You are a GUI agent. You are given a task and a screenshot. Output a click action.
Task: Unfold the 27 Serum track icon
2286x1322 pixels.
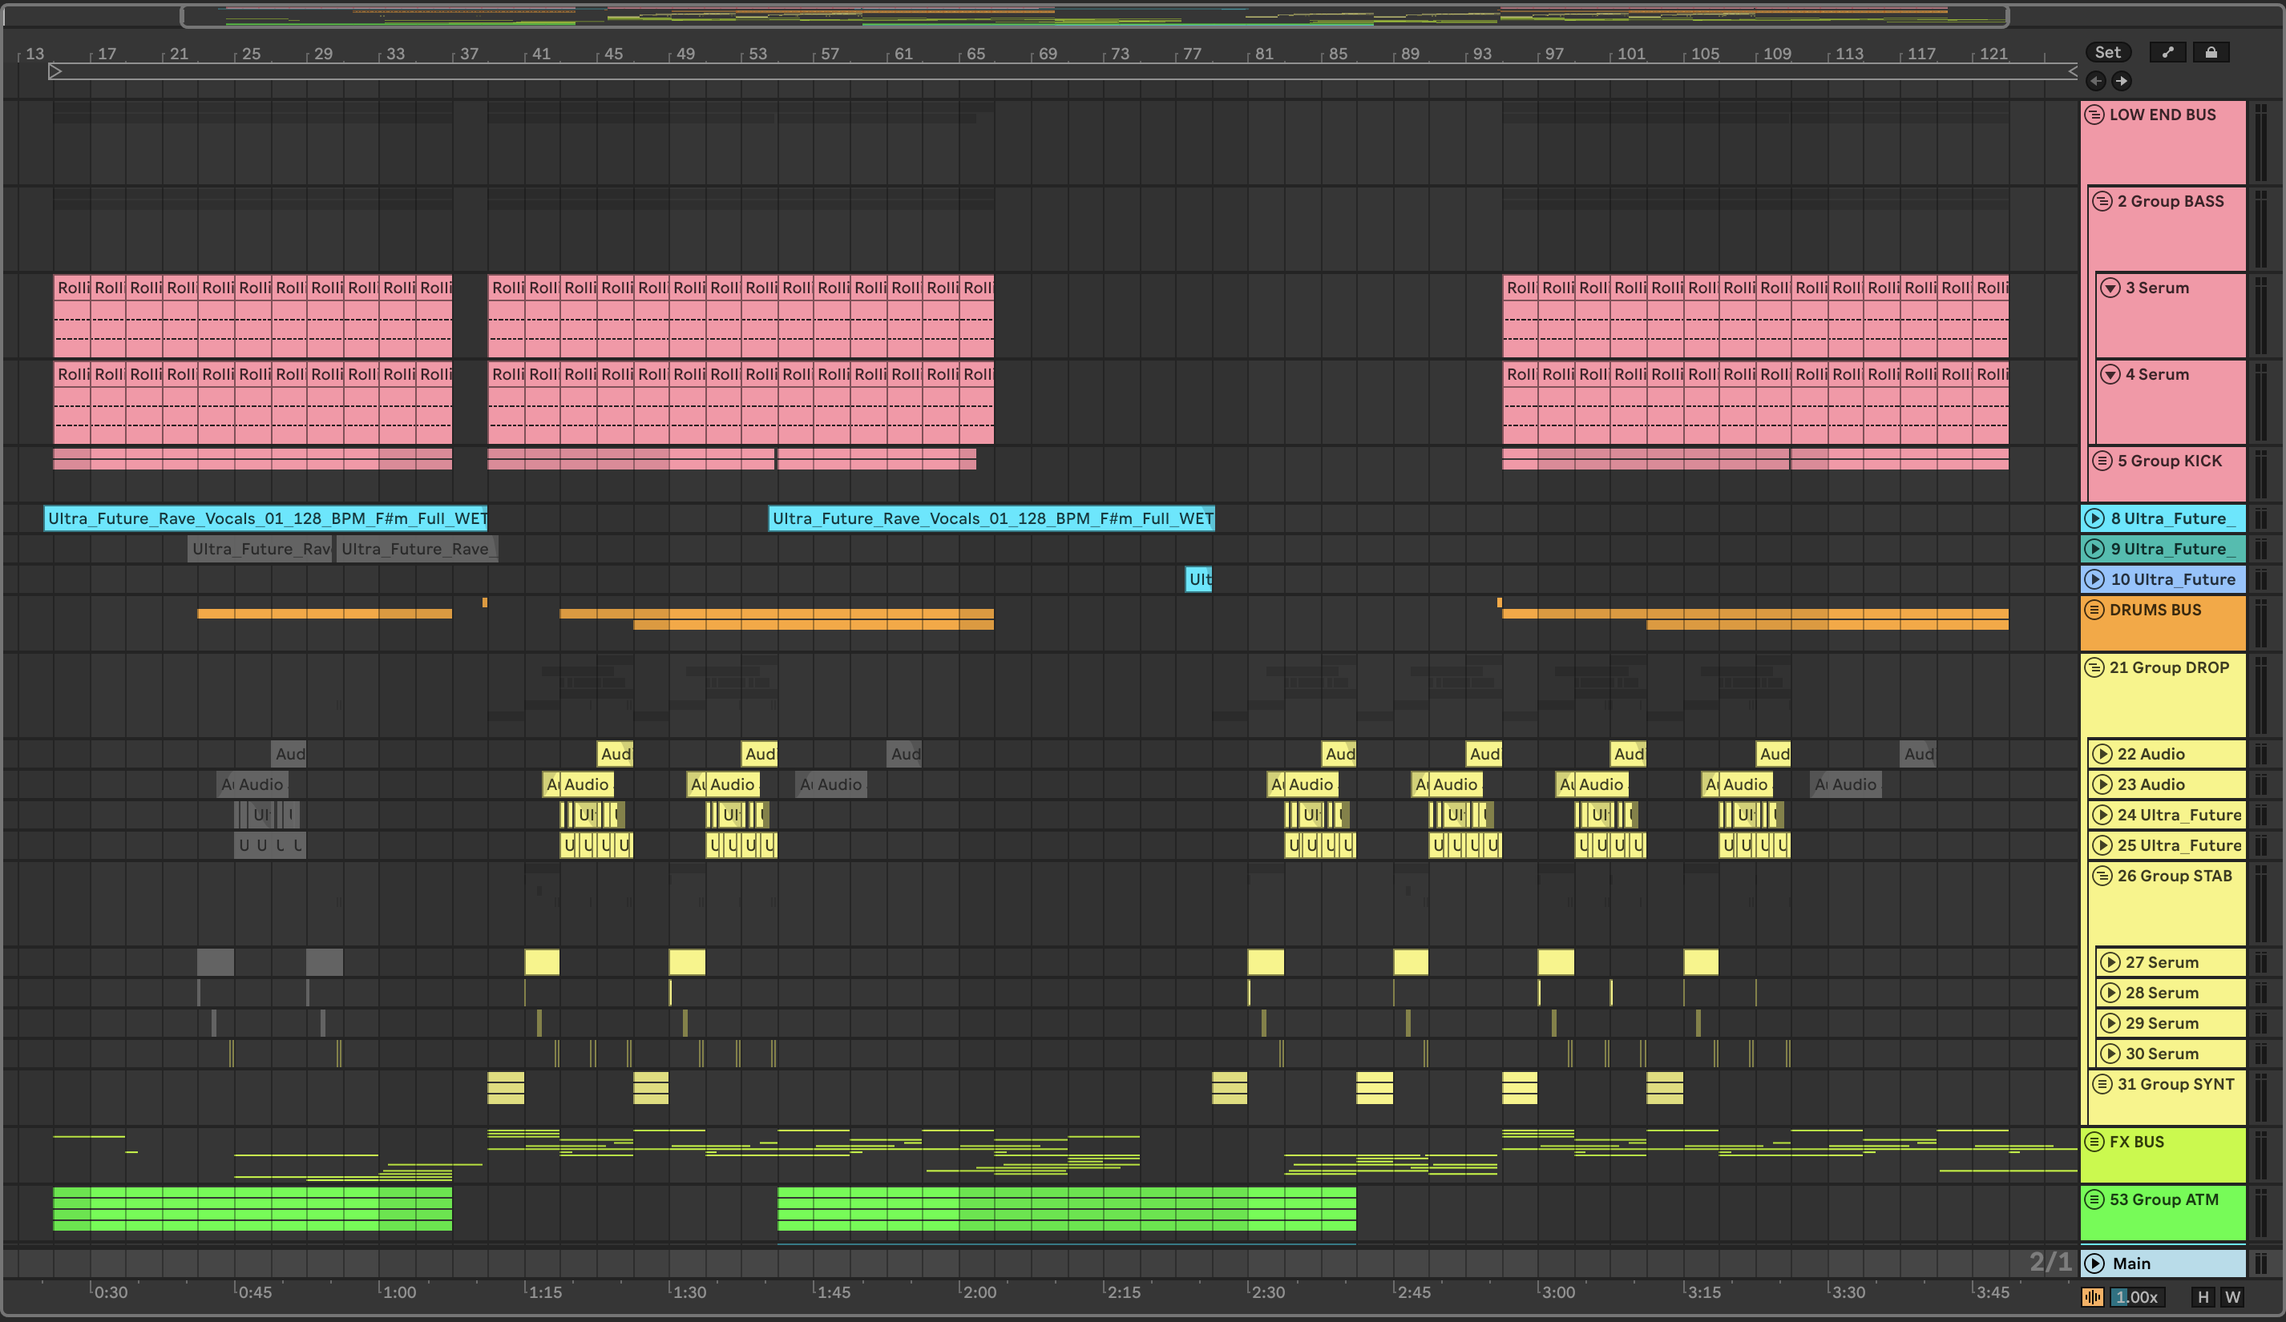point(2110,962)
